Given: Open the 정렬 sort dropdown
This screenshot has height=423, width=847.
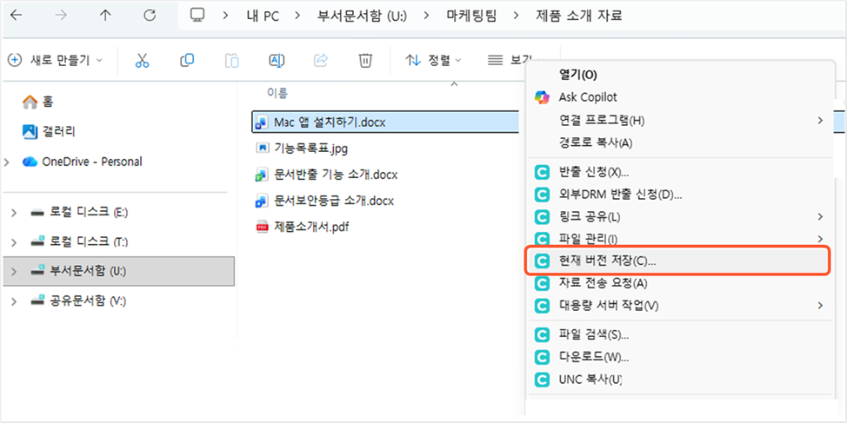Looking at the screenshot, I should tap(433, 60).
